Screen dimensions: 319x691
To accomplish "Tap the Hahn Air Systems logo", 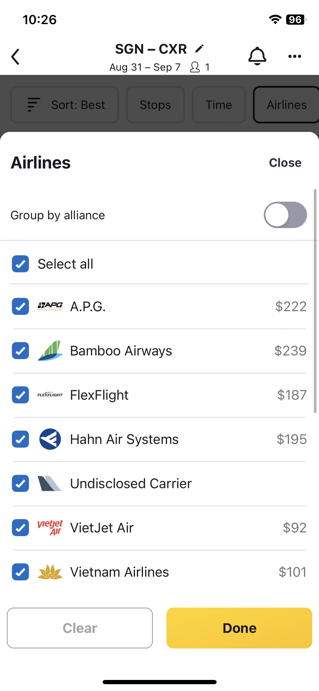I will point(50,439).
